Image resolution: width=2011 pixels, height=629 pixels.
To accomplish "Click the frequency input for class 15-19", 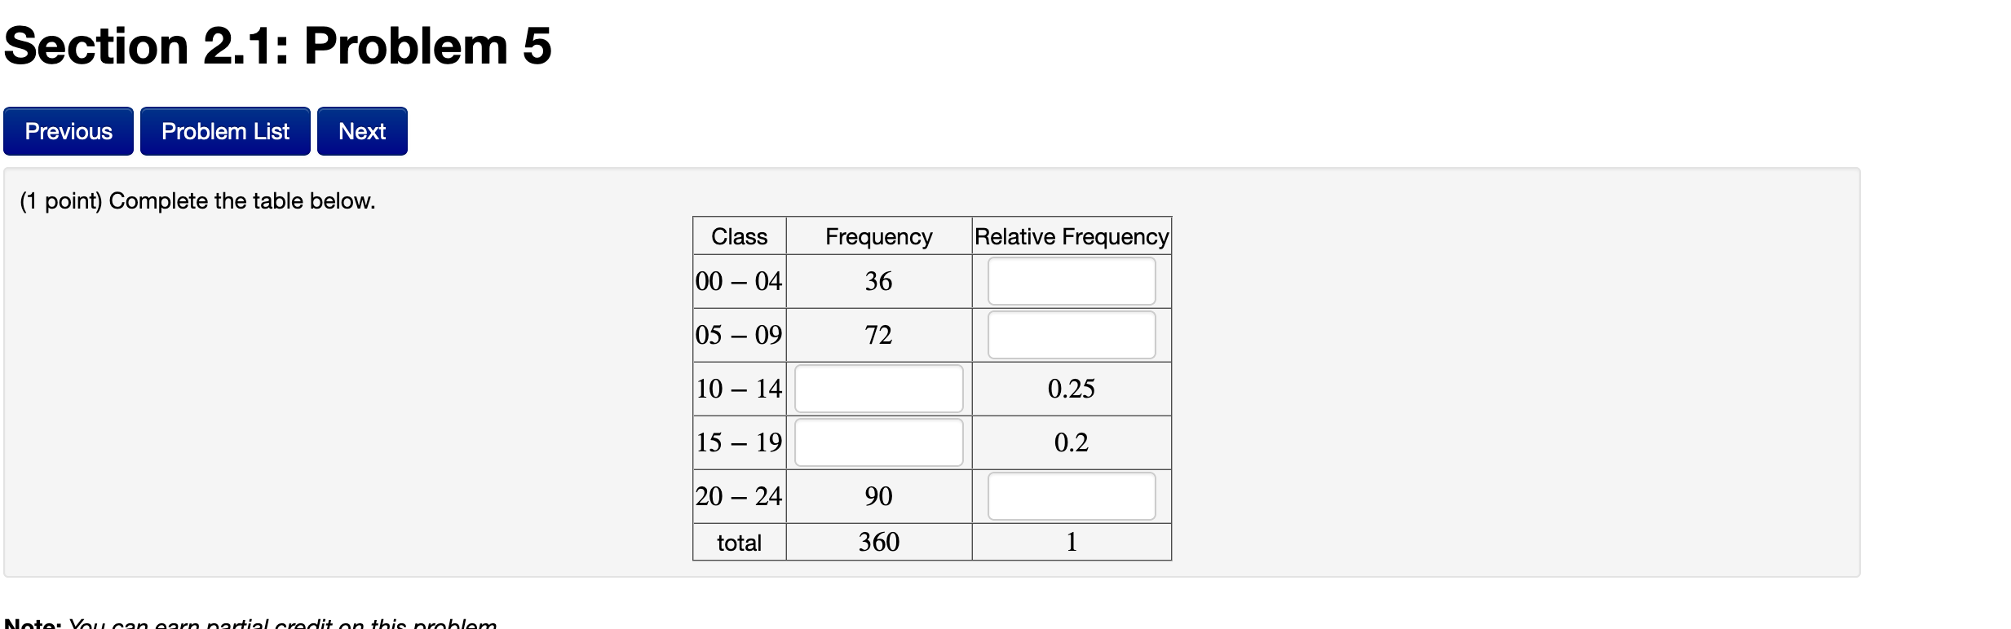I will (878, 442).
